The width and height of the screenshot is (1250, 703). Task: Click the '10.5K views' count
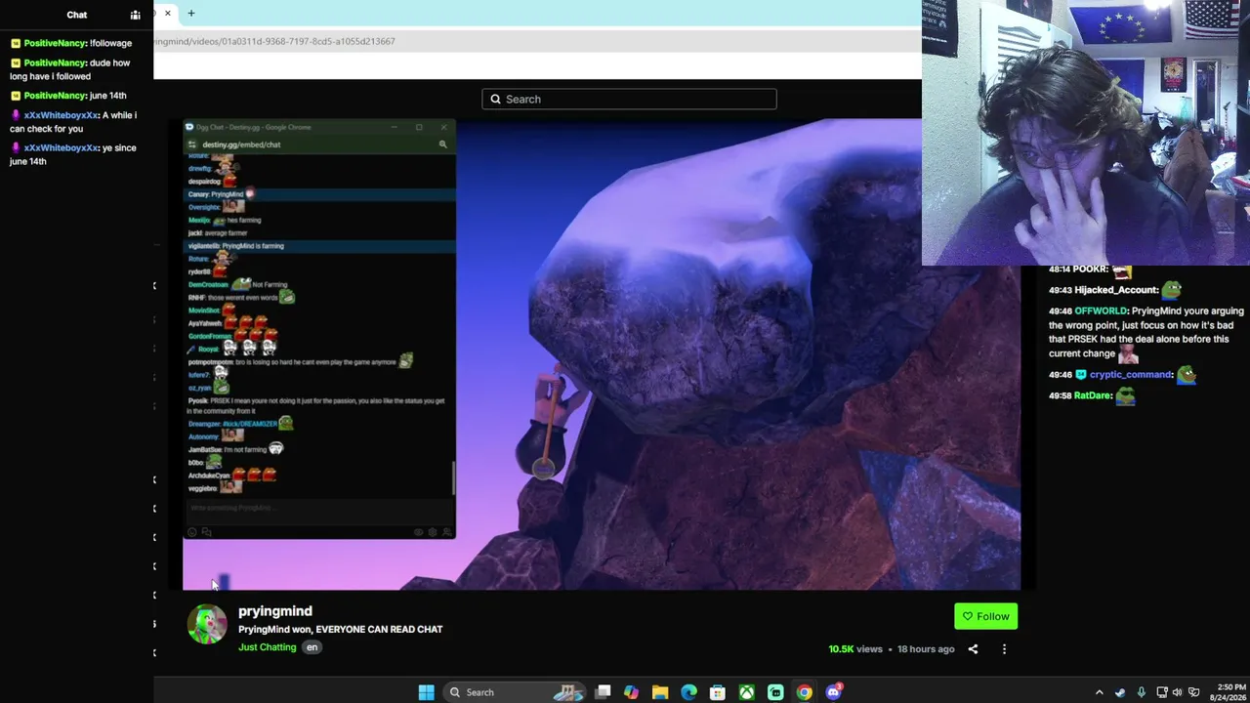[x=855, y=649]
